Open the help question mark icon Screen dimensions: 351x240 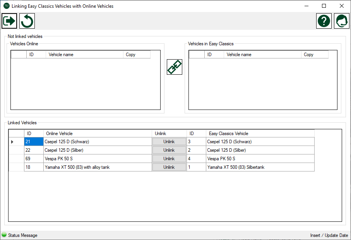[324, 21]
